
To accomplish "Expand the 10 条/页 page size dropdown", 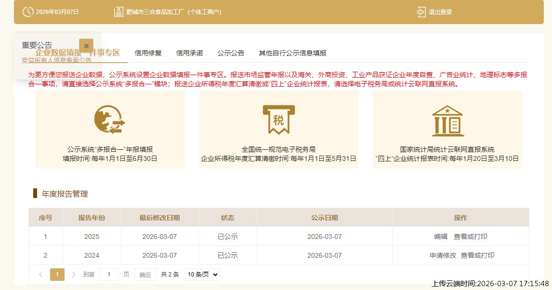I will pos(202,275).
